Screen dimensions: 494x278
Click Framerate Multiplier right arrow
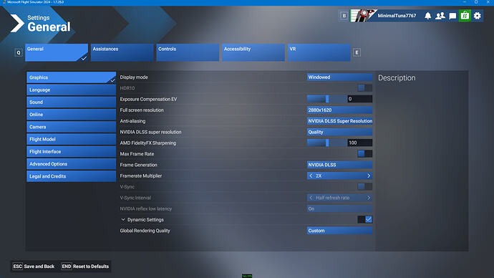(x=369, y=176)
